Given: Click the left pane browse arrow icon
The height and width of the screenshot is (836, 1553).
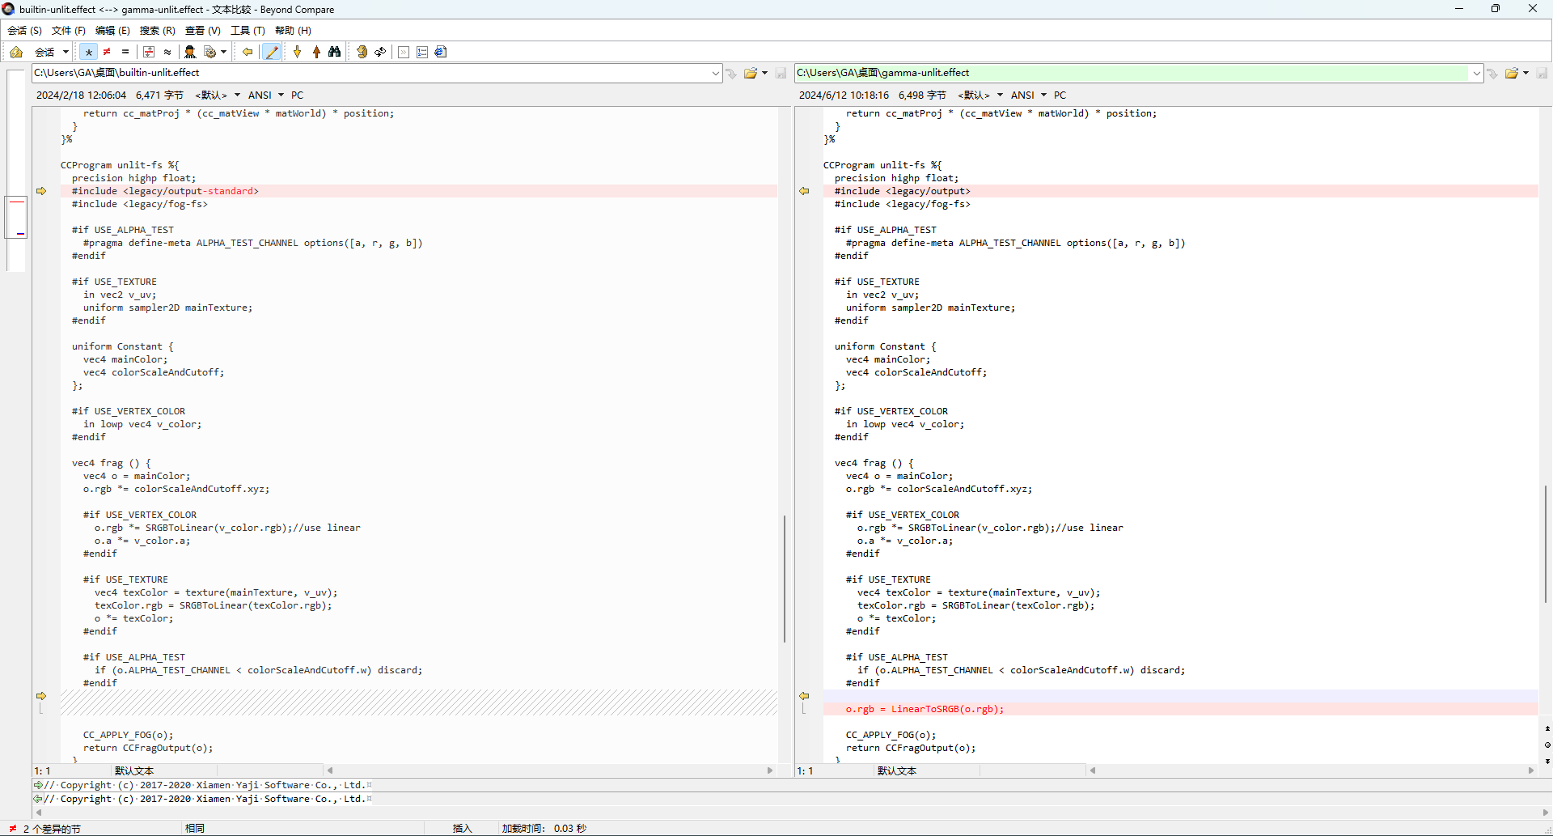Looking at the screenshot, I should [x=731, y=74].
